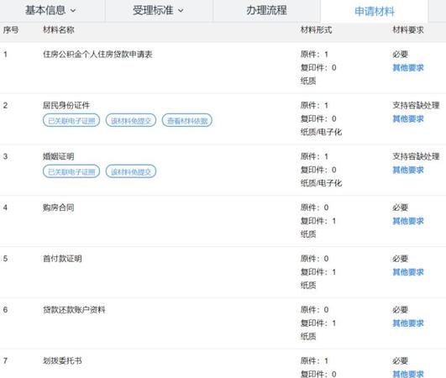Open 其他要求 for 划拨委托书
Viewport: 446px width, 378px height.
pyautogui.click(x=408, y=374)
